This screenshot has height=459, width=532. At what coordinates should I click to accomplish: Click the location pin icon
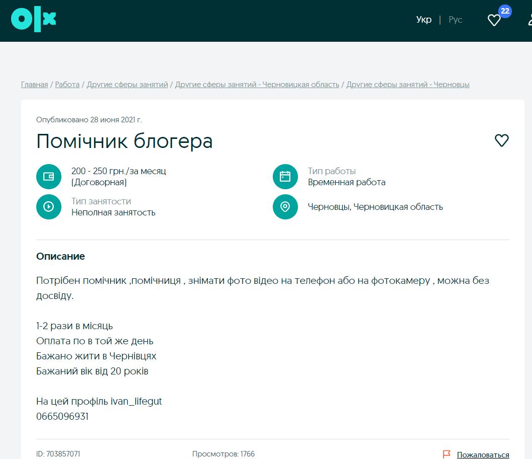coord(285,207)
